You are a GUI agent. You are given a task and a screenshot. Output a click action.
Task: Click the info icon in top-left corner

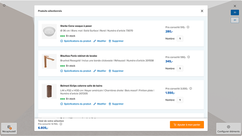coord(4,5)
